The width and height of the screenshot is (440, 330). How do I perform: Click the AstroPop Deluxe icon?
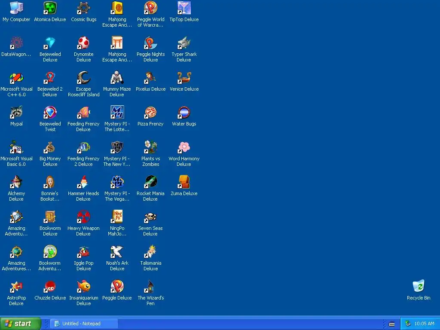tap(16, 286)
